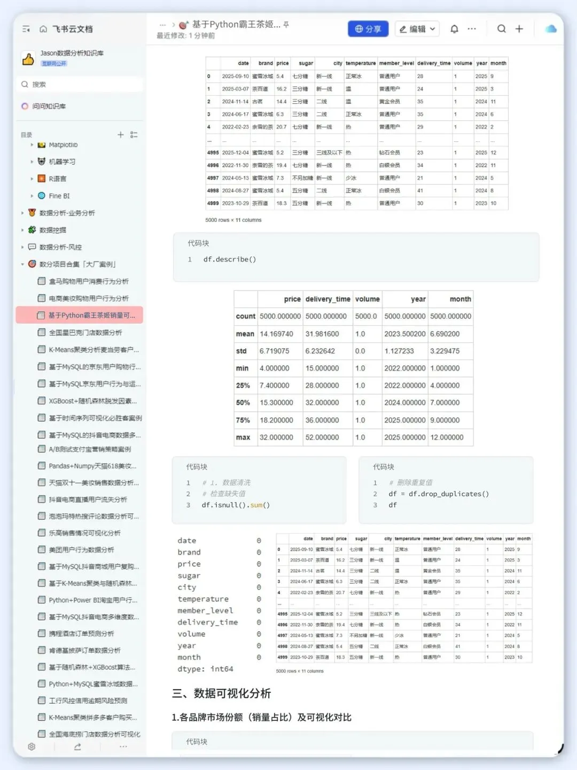Expand the Matplotlib tree node

click(x=32, y=145)
